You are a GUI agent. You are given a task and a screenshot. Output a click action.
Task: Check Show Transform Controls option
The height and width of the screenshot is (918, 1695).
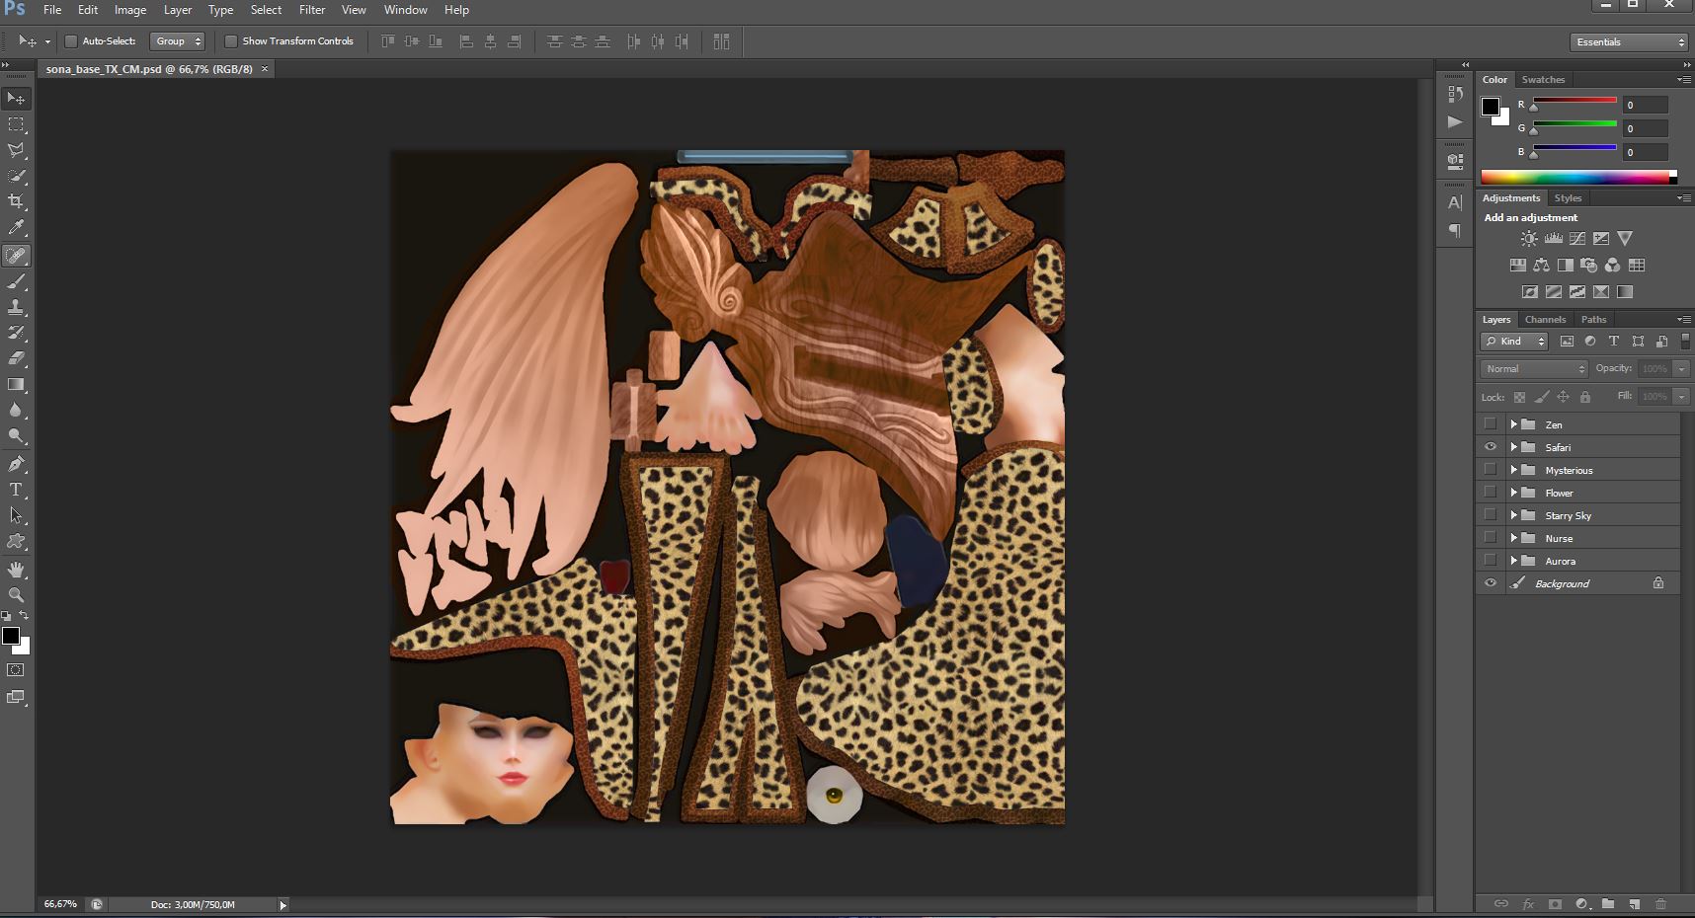(x=231, y=41)
